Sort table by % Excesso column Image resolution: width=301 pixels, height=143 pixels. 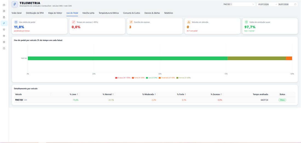click(221, 94)
